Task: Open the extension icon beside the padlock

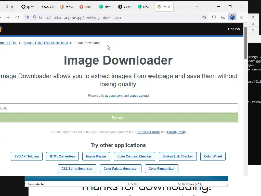Action: point(27,18)
